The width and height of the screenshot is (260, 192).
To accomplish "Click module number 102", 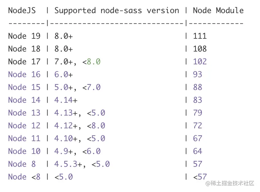I will tap(200, 62).
